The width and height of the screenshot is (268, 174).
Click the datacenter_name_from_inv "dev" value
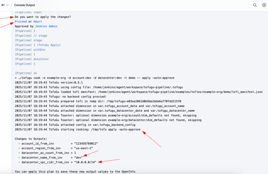[78, 157]
